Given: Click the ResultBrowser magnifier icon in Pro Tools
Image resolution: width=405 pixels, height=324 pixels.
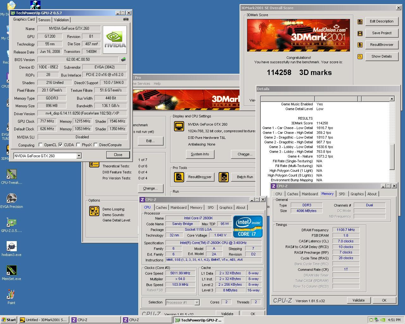Looking at the screenshot, I should click(179, 177).
